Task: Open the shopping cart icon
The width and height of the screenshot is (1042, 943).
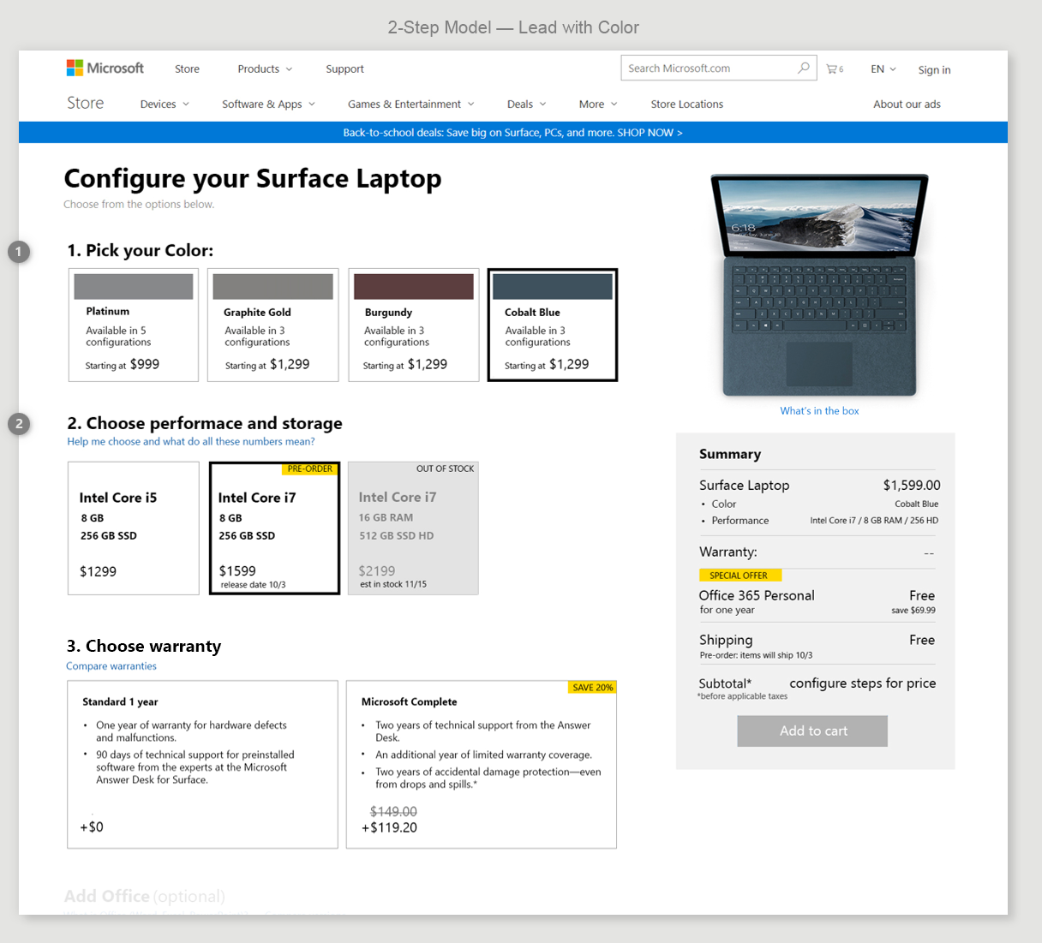Action: pyautogui.click(x=834, y=69)
